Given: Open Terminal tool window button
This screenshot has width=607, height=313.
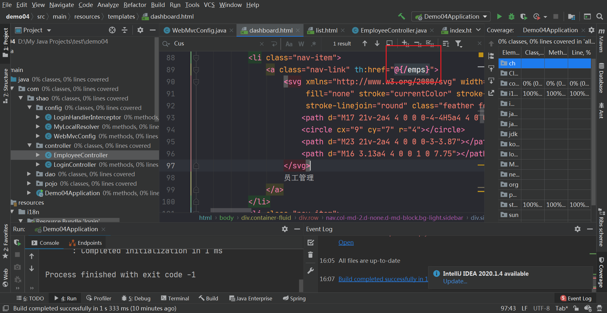Looking at the screenshot, I should pos(175,298).
